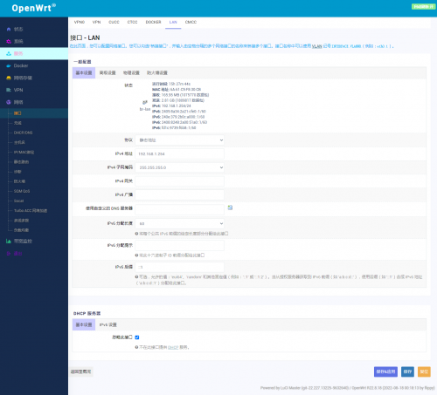Click the Services icon in sidebar
The width and height of the screenshot is (437, 395).
tap(9, 53)
